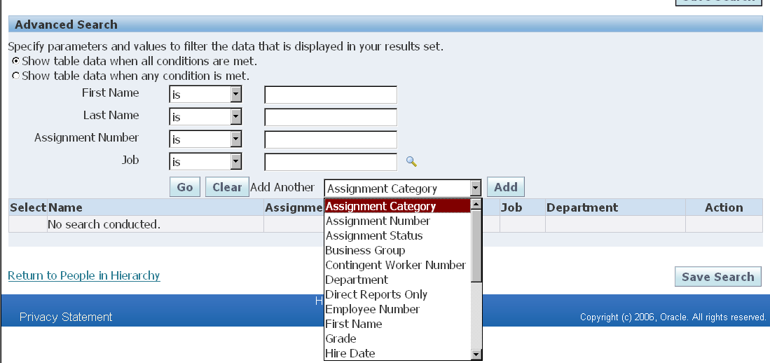Click the First Name text field

pos(330,95)
